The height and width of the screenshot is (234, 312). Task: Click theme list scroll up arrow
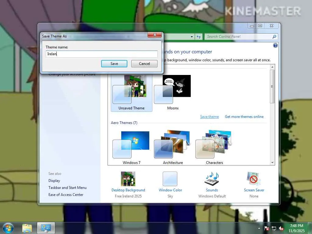pyautogui.click(x=272, y=67)
